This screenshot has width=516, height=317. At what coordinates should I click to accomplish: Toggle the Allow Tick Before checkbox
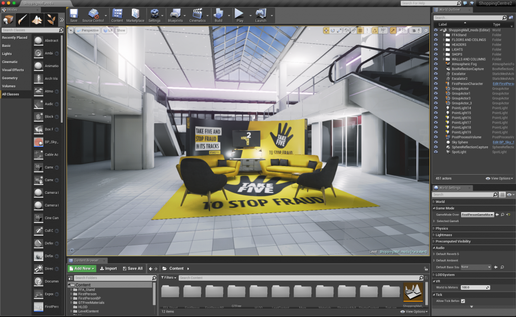point(463,301)
